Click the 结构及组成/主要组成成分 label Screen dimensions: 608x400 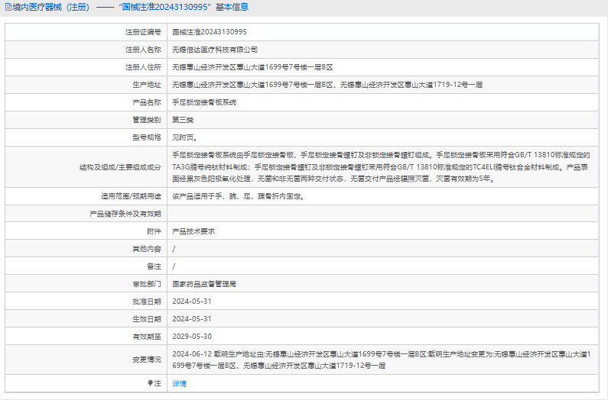click(x=120, y=167)
